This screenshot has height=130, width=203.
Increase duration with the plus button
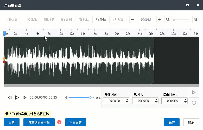[x=160, y=19]
